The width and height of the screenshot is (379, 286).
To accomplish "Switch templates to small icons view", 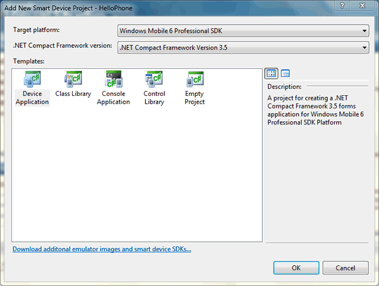I will coord(286,73).
